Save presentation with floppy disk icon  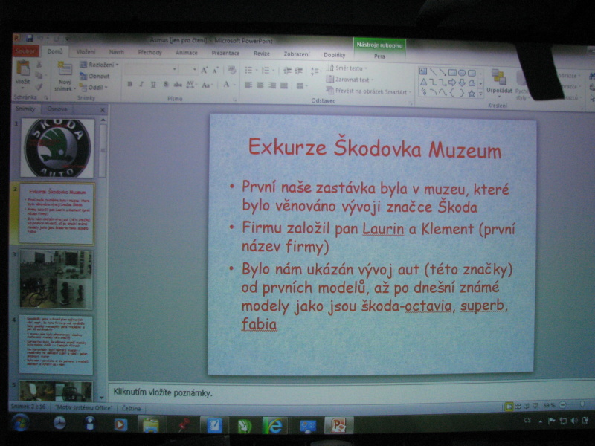point(30,39)
